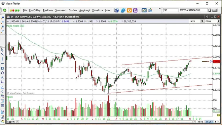Click the top zoom magnifier tool
Image resolution: width=222 pixels, height=125 pixels.
coord(2,18)
